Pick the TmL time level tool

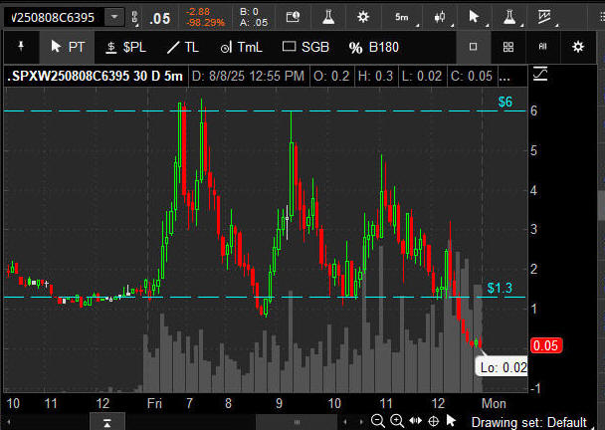coord(241,47)
